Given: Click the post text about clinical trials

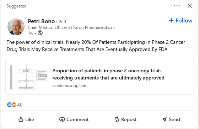Looking at the screenshot, I should click(x=96, y=46).
